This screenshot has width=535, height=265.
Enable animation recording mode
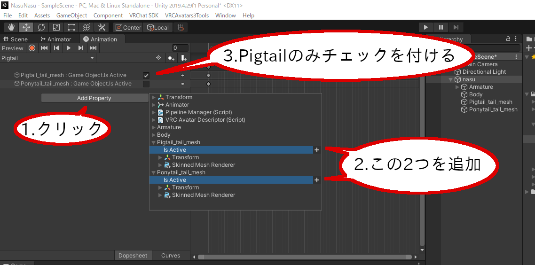coord(31,48)
